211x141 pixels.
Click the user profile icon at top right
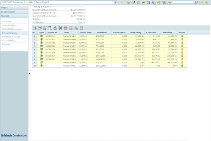[x=206, y=2]
